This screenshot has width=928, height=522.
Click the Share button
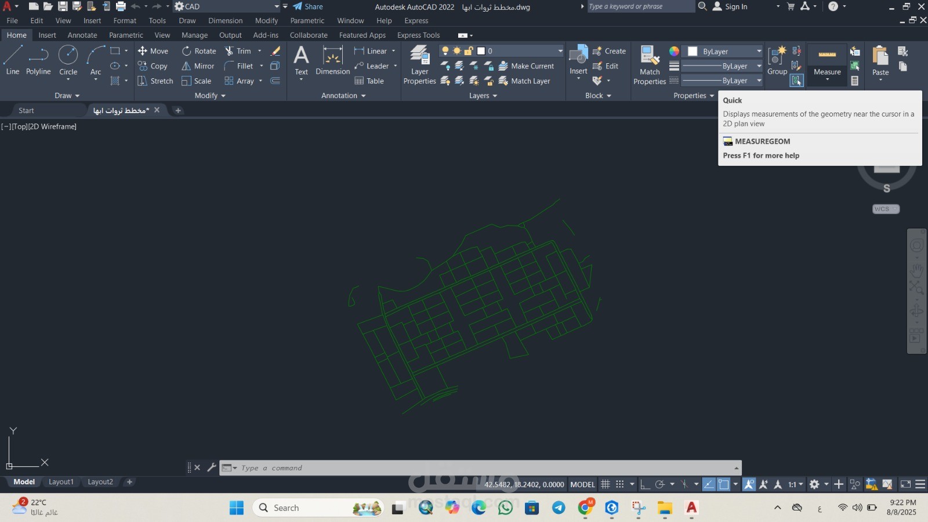tap(308, 6)
